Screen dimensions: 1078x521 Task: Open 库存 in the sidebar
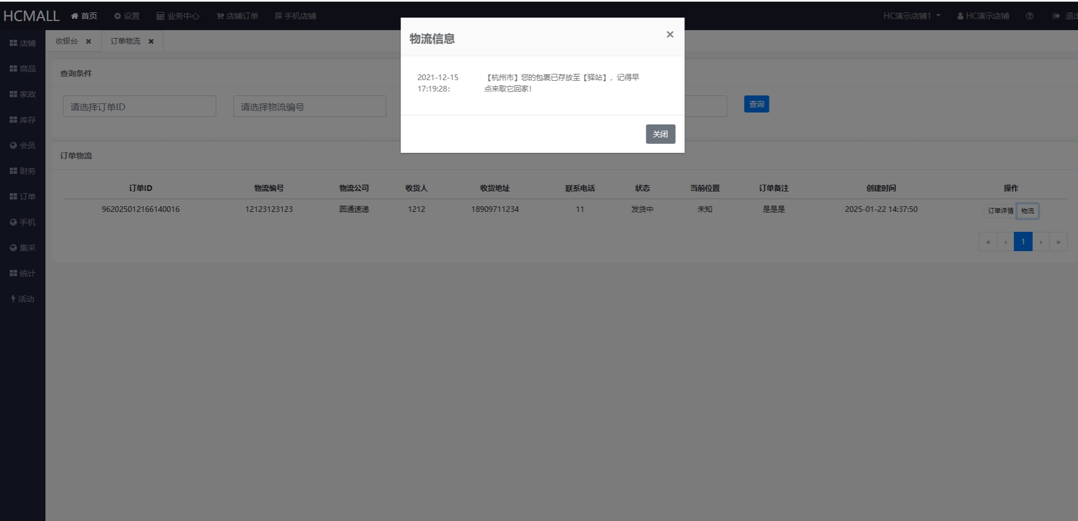(23, 120)
